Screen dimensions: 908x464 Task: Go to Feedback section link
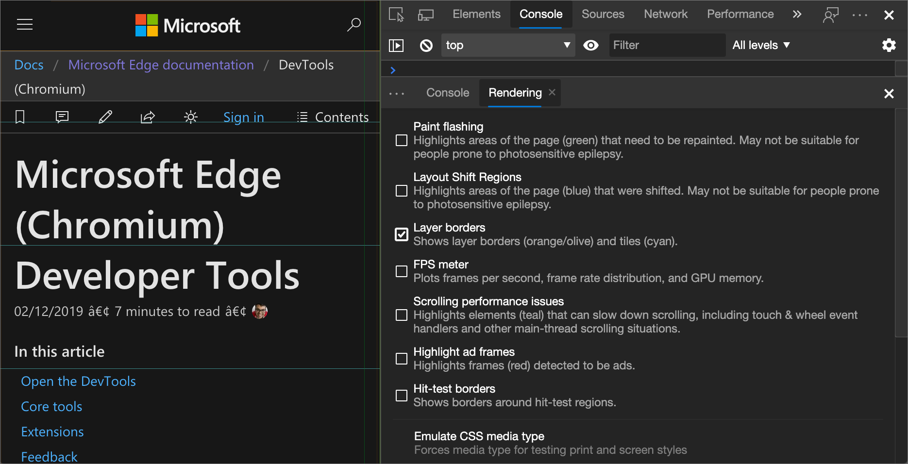coord(49,457)
